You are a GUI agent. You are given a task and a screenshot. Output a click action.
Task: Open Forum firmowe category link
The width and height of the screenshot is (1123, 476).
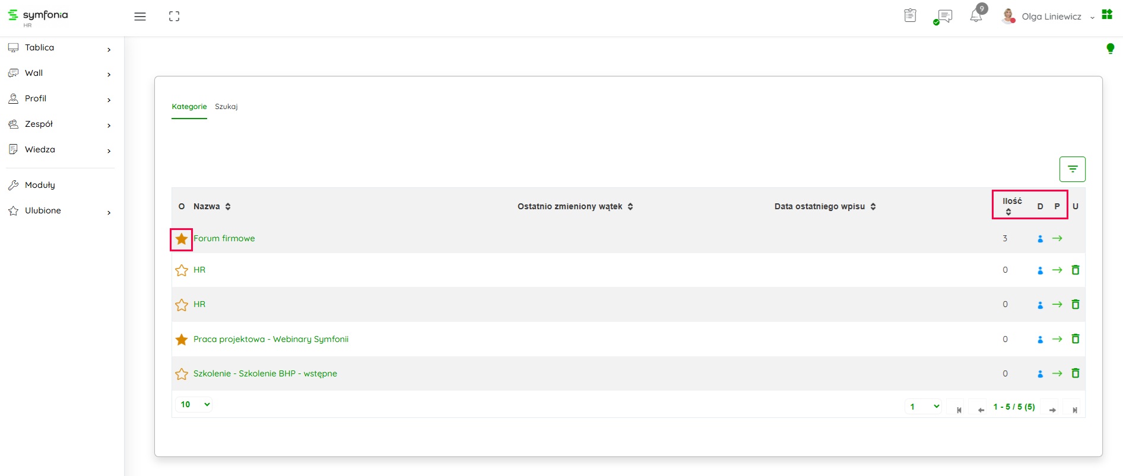pos(224,238)
